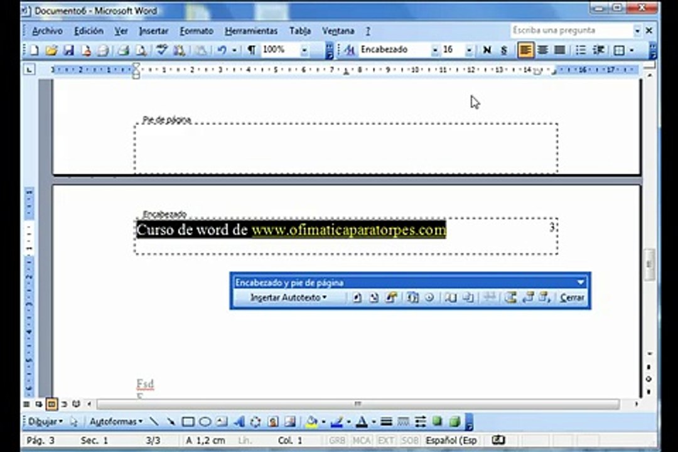
Task: Click the font color A swatch
Action: [x=362, y=421]
